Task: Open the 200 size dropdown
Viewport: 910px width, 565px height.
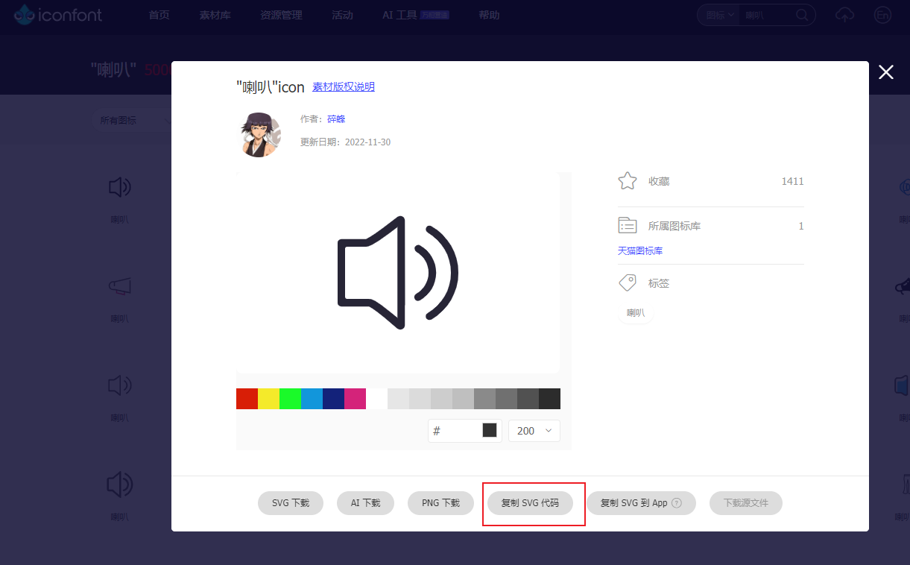Action: [534, 431]
